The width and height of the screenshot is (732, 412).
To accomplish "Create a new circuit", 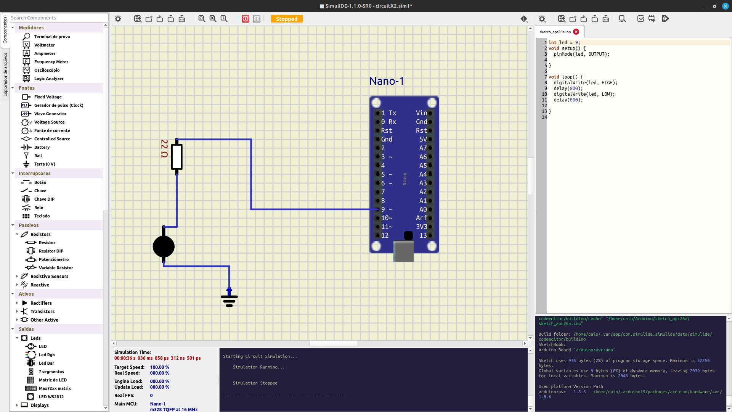I will [149, 19].
